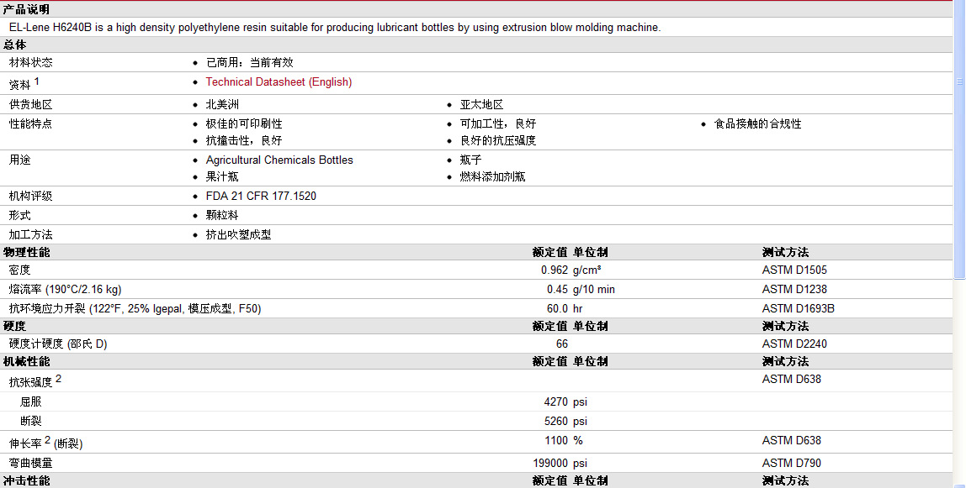
Task: Select the elongation value 1100
Action: coord(556,441)
